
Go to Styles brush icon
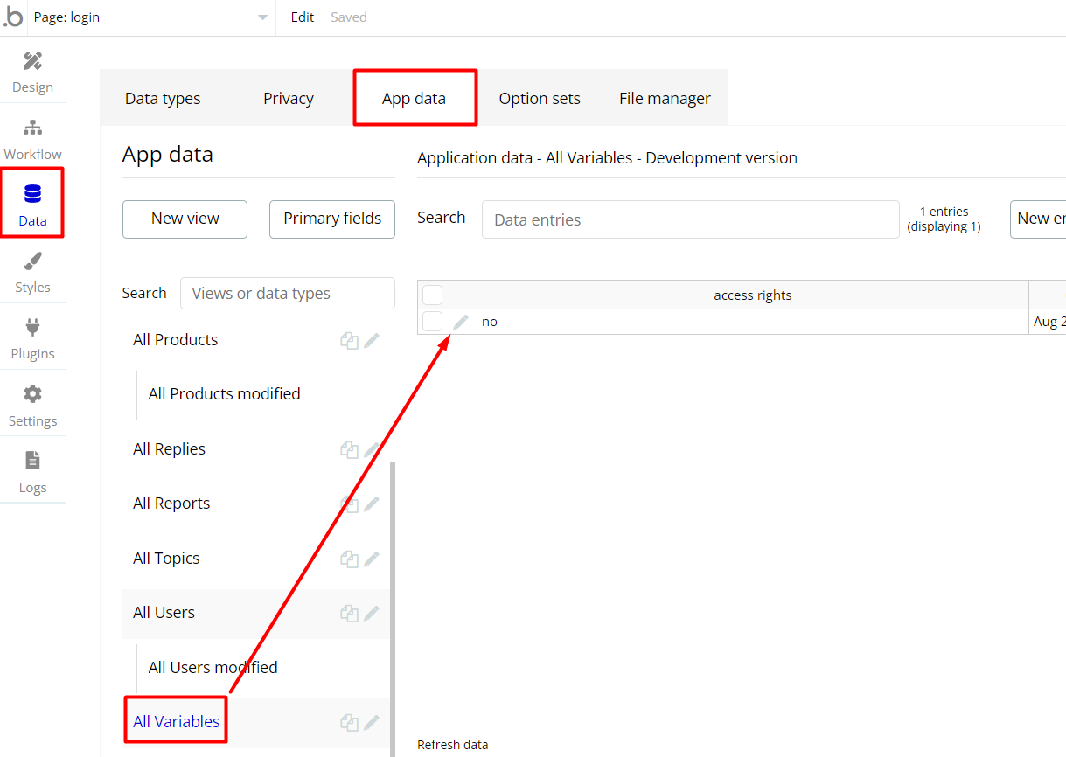[32, 261]
